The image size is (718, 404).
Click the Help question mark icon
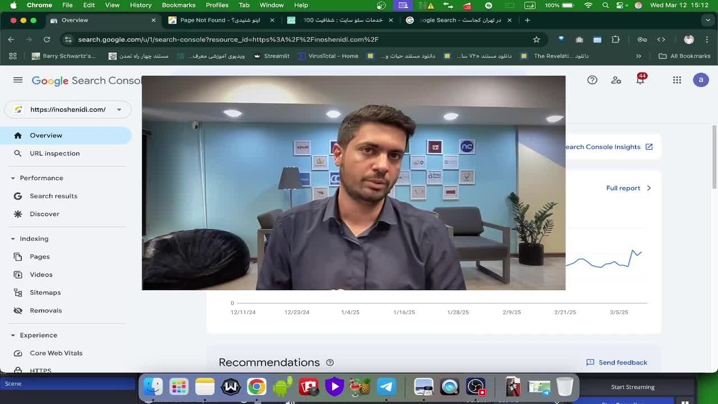(592, 80)
